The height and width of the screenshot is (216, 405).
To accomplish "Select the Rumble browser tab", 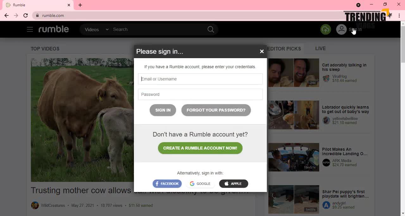I will point(37,5).
